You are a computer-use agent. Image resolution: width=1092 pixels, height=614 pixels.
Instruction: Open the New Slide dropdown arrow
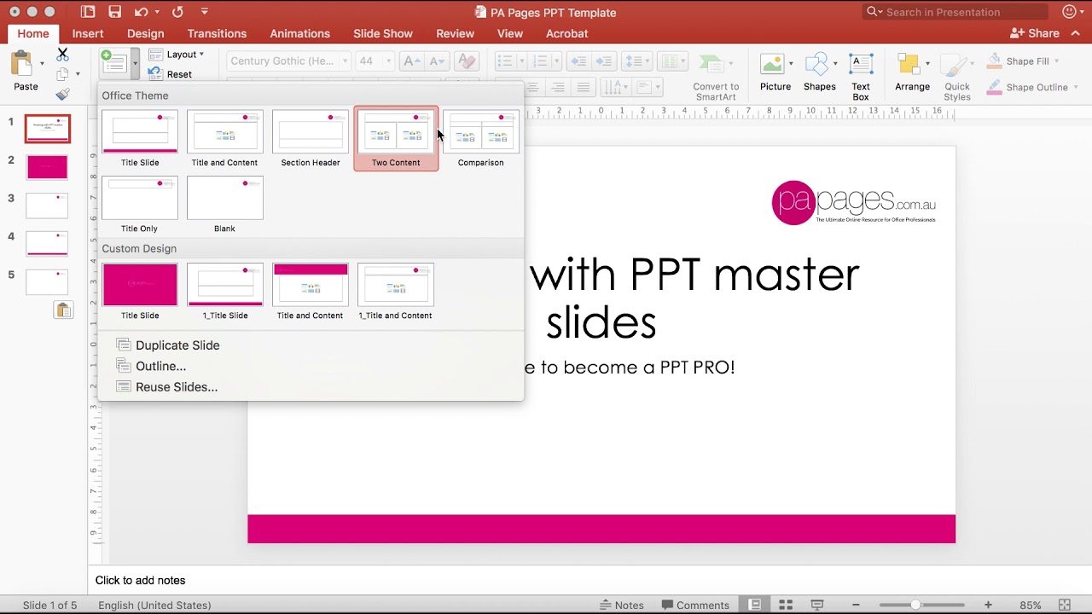[135, 64]
